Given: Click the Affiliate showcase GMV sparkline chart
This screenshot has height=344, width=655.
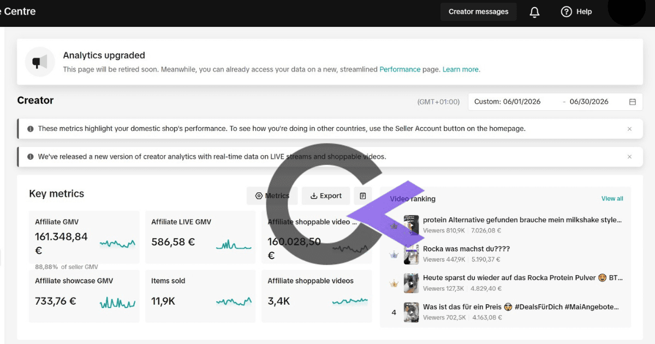Looking at the screenshot, I should click(117, 302).
